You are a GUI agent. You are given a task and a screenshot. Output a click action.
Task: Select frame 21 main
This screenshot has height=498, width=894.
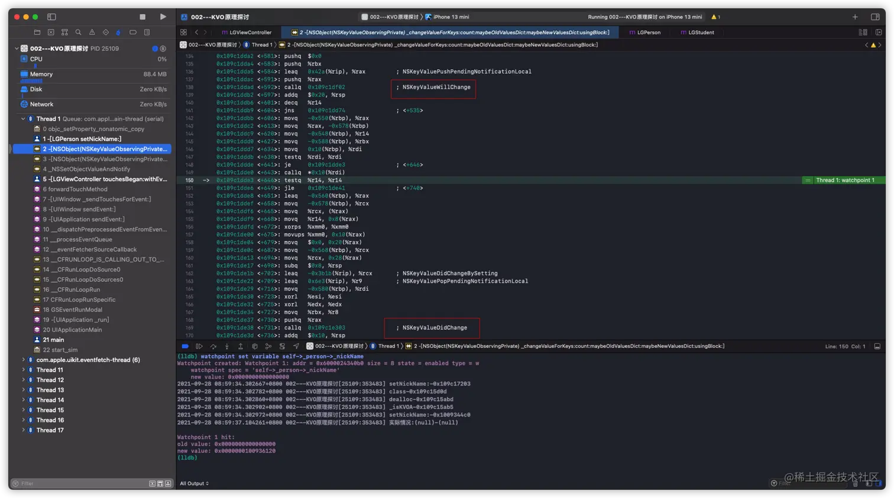click(93, 340)
